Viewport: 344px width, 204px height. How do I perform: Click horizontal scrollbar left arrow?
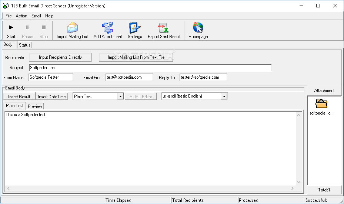[8, 188]
